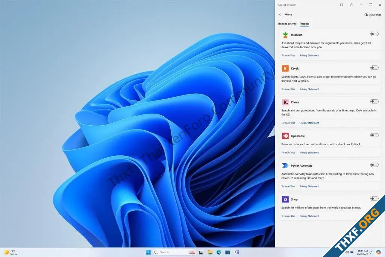
Task: Launch File Explorer from the taskbar
Action: tap(210, 252)
